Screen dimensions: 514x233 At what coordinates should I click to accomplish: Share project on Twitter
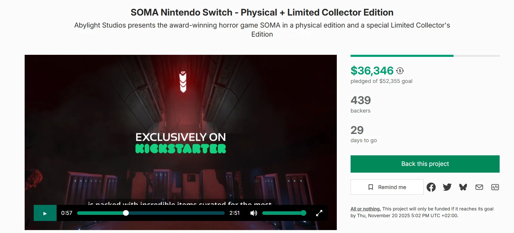tap(447, 187)
